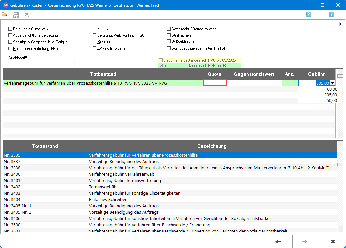This screenshot has width=346, height=248.
Task: Select Nr. 3400 Verfahrensgebühr Verkehrsanwalt
Action: click(x=170, y=174)
